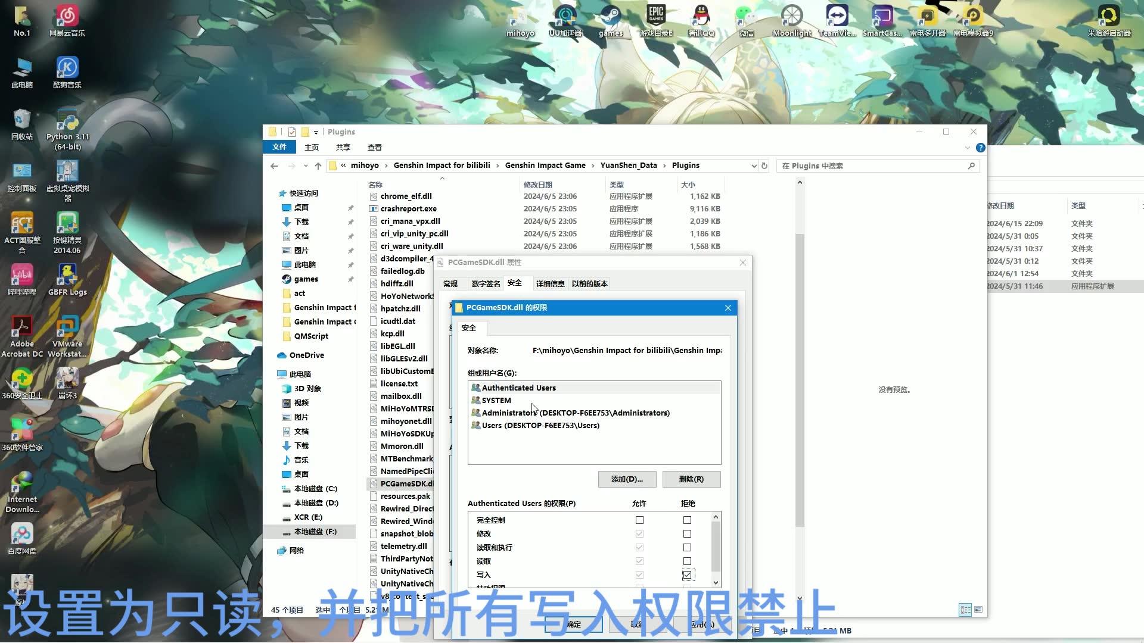Tick Deny for Modify permission
The width and height of the screenshot is (1144, 643).
coord(687,534)
